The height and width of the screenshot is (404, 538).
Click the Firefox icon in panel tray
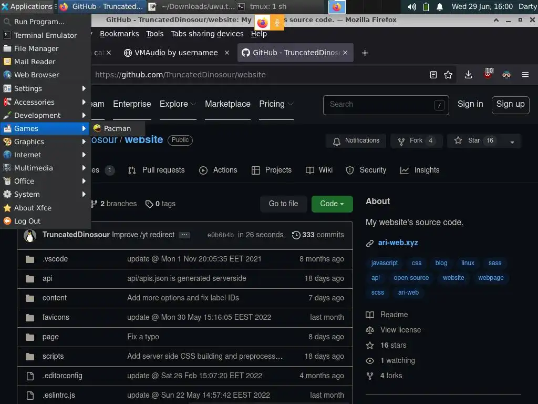pos(337,6)
